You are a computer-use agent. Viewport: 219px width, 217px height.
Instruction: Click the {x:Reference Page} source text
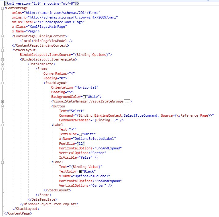pos(193,115)
